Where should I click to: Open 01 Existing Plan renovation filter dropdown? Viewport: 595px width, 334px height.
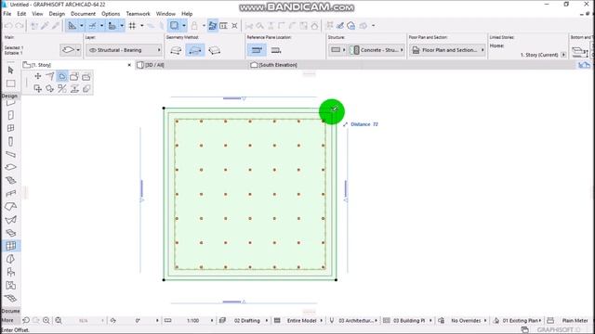click(x=522, y=320)
